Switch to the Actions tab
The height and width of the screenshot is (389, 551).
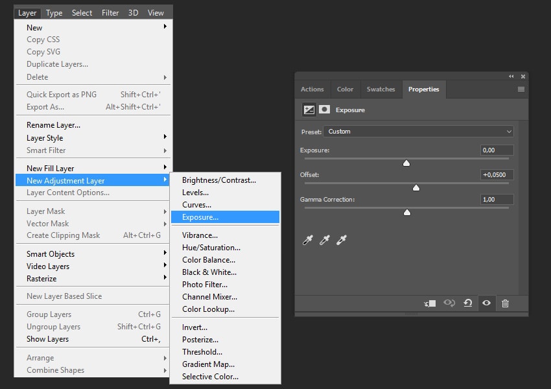[312, 89]
